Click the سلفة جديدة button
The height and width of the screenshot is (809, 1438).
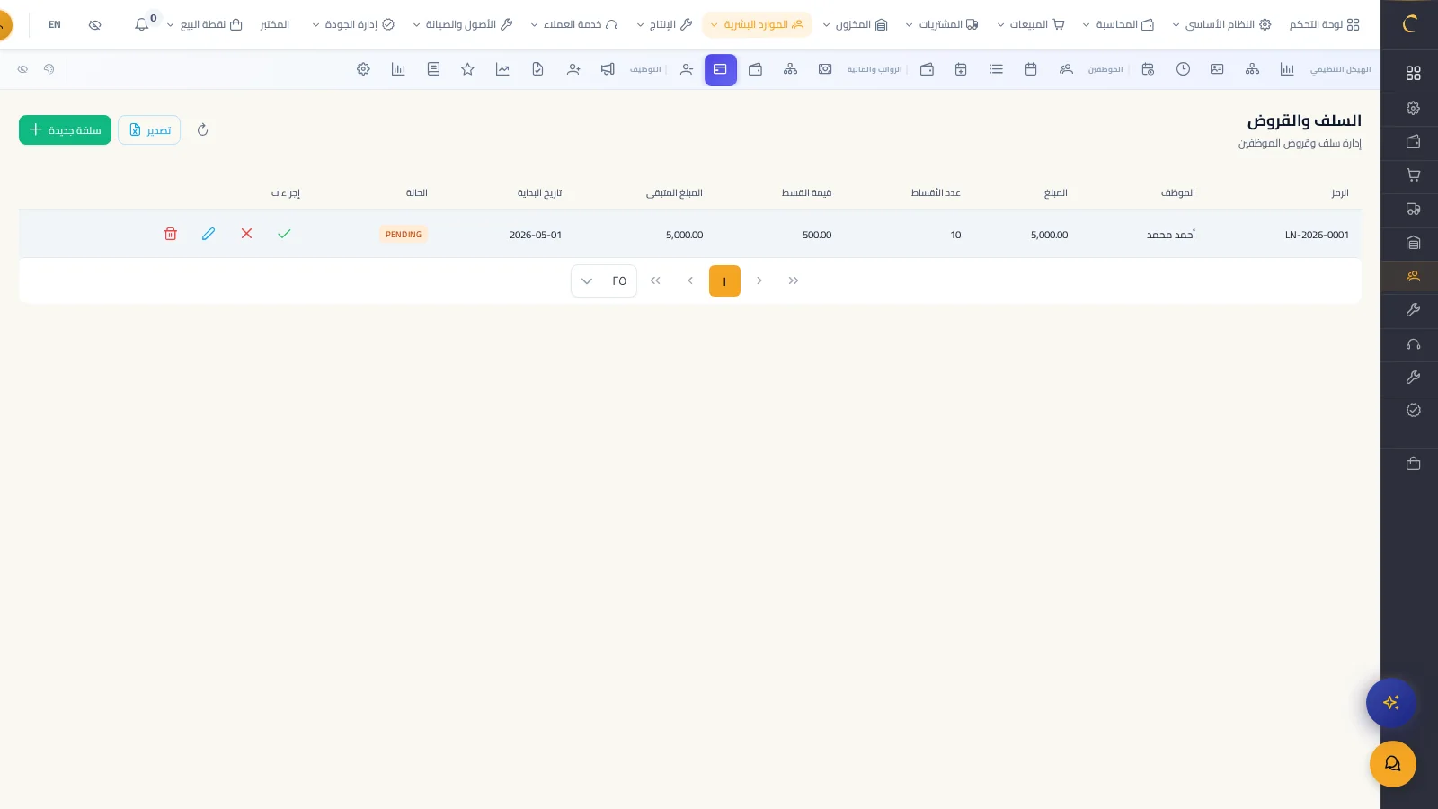pyautogui.click(x=65, y=129)
